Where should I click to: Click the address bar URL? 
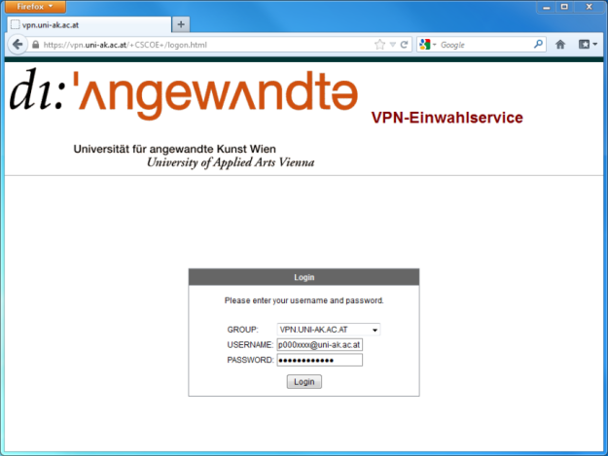[x=195, y=45]
